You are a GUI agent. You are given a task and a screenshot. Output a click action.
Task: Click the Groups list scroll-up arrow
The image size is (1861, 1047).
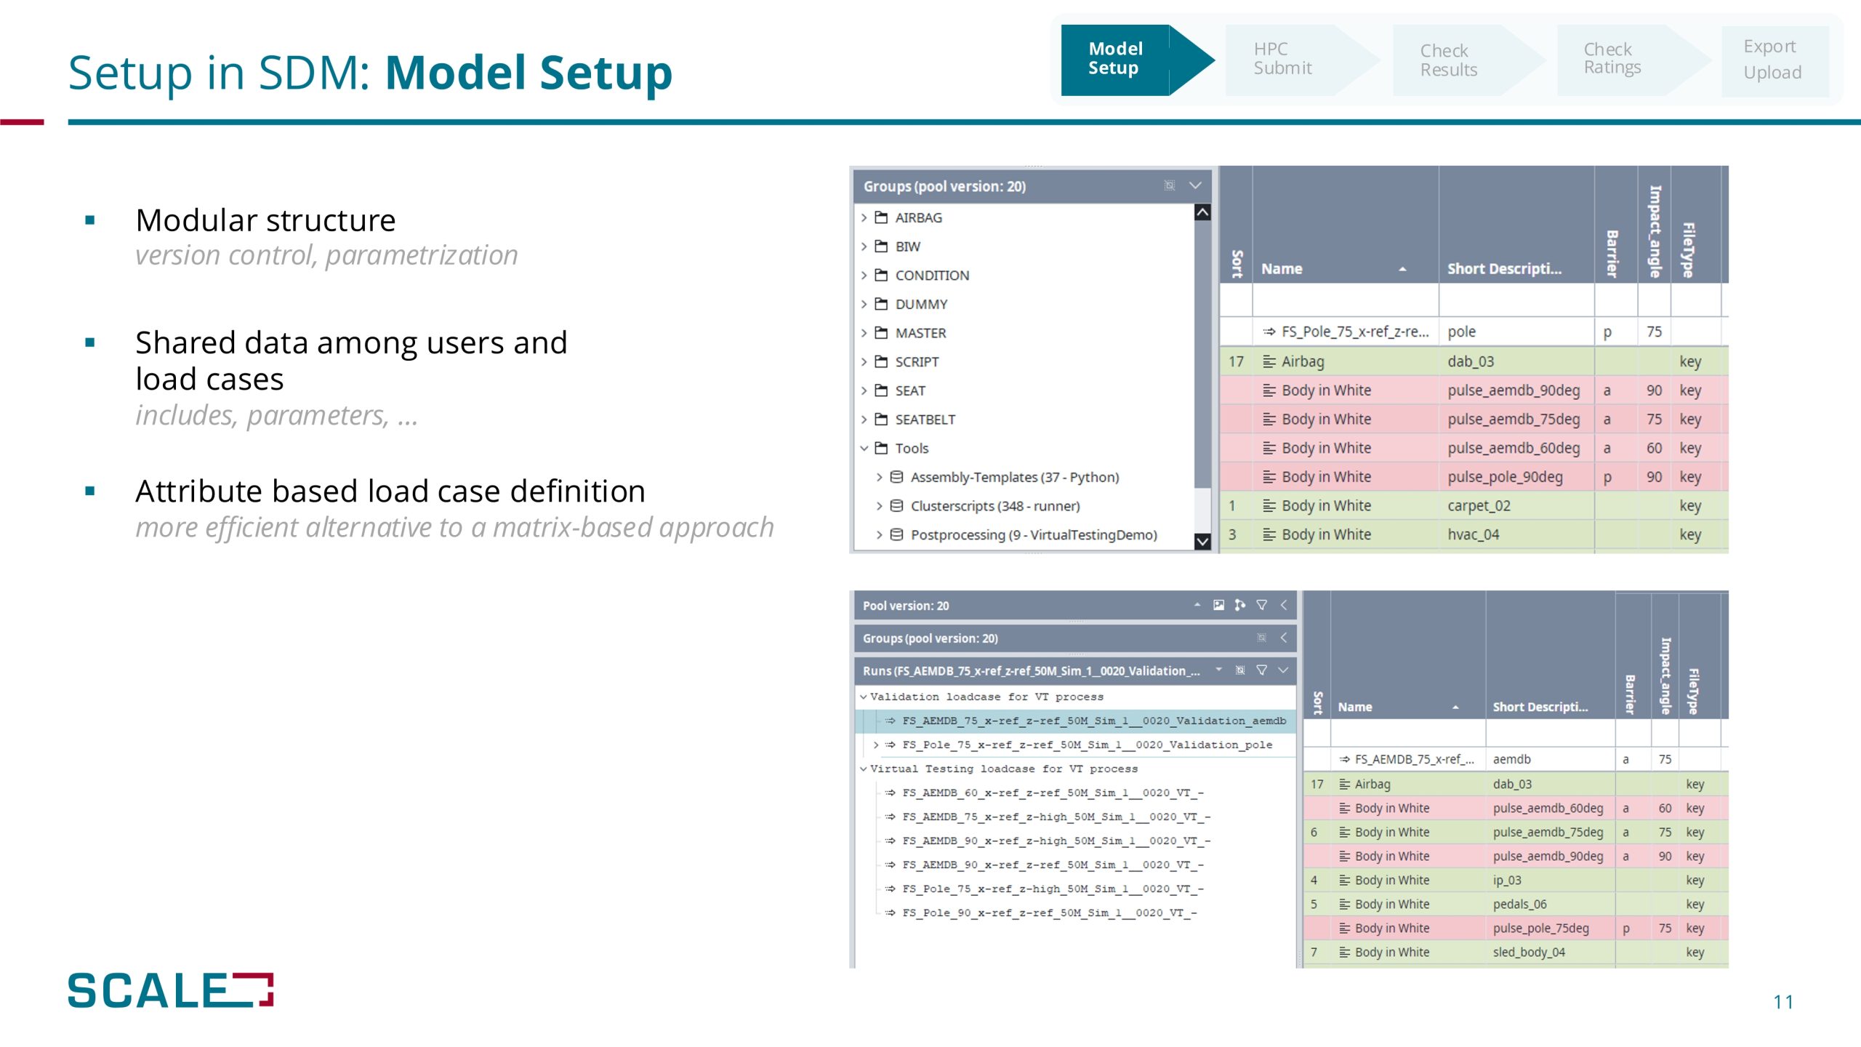point(1202,212)
